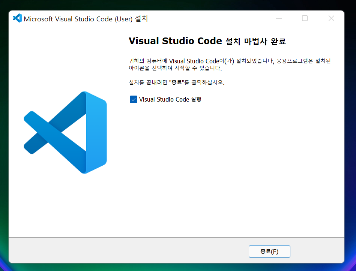Click the title "Microsoft Visual Studio Code (User) 설치"
This screenshot has height=271, width=356.
pyautogui.click(x=86, y=19)
